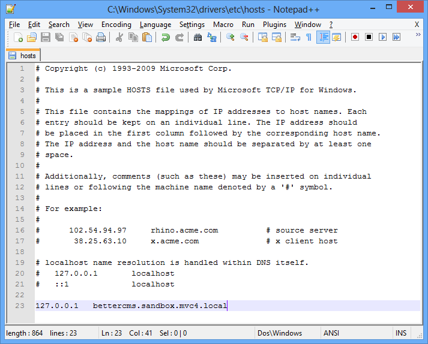Click the '# For example:' line
Viewport: 428px width, 344px height.
(69, 209)
